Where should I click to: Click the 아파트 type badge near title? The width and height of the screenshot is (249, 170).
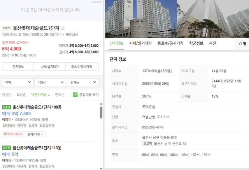pos(7,28)
